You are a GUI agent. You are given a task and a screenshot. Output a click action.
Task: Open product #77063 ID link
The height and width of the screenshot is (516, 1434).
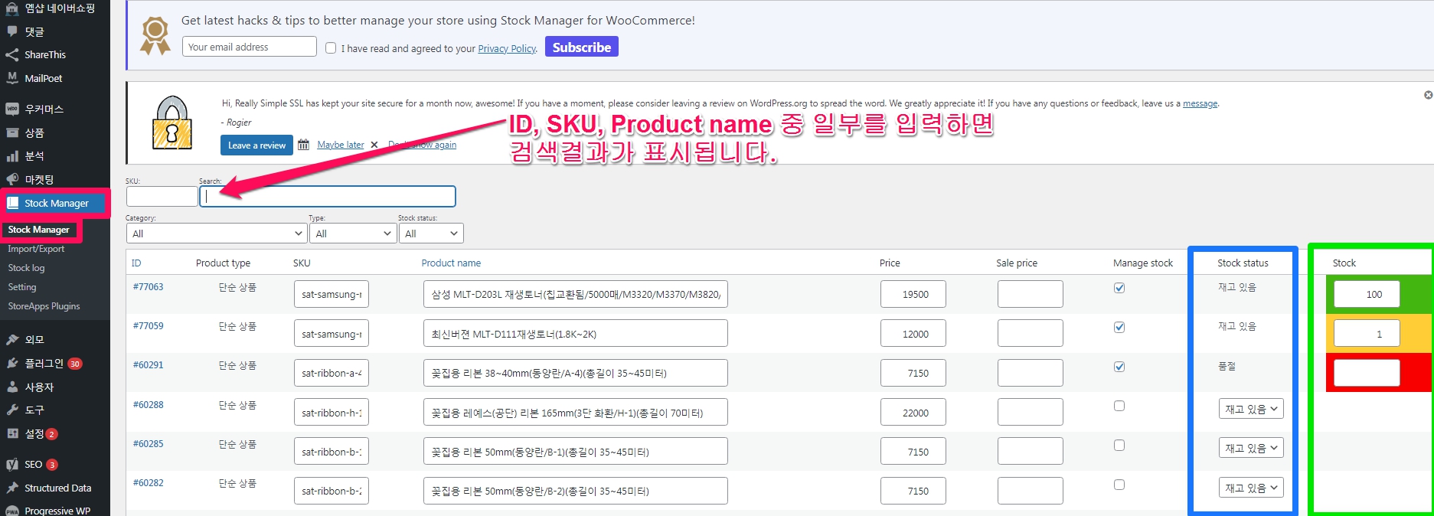click(x=148, y=287)
